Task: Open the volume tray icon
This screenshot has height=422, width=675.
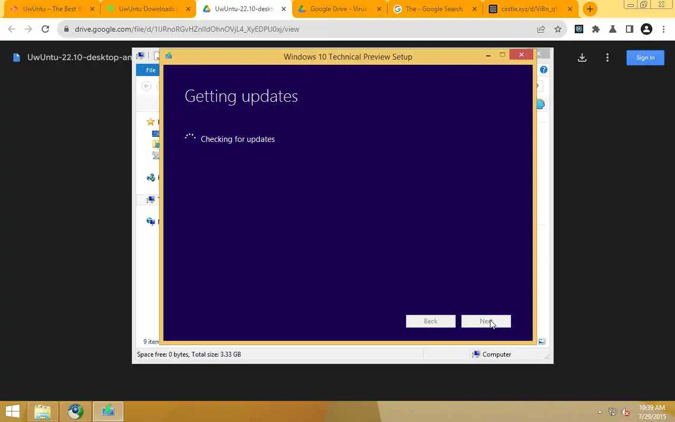Action: click(x=625, y=412)
